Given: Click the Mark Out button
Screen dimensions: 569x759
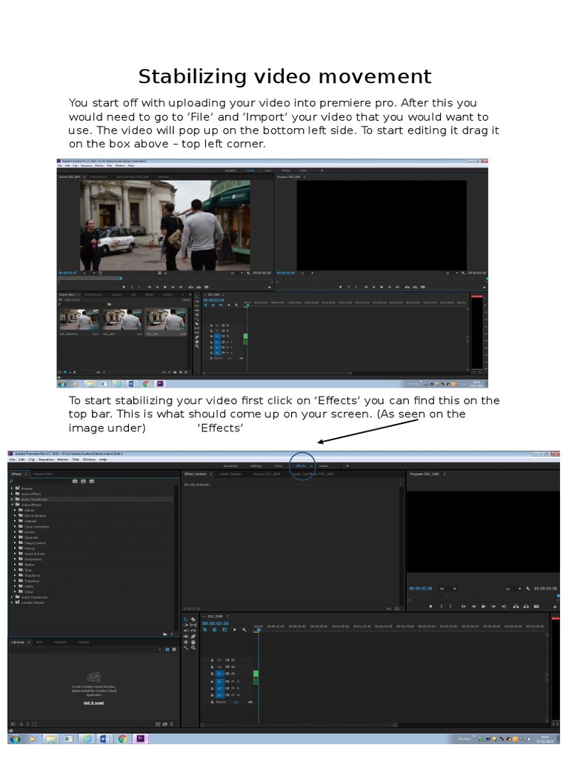Looking at the screenshot, I should click(x=450, y=606).
